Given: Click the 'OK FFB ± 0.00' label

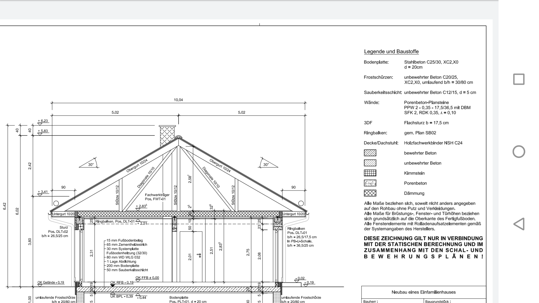Looking at the screenshot, I should tap(147, 278).
